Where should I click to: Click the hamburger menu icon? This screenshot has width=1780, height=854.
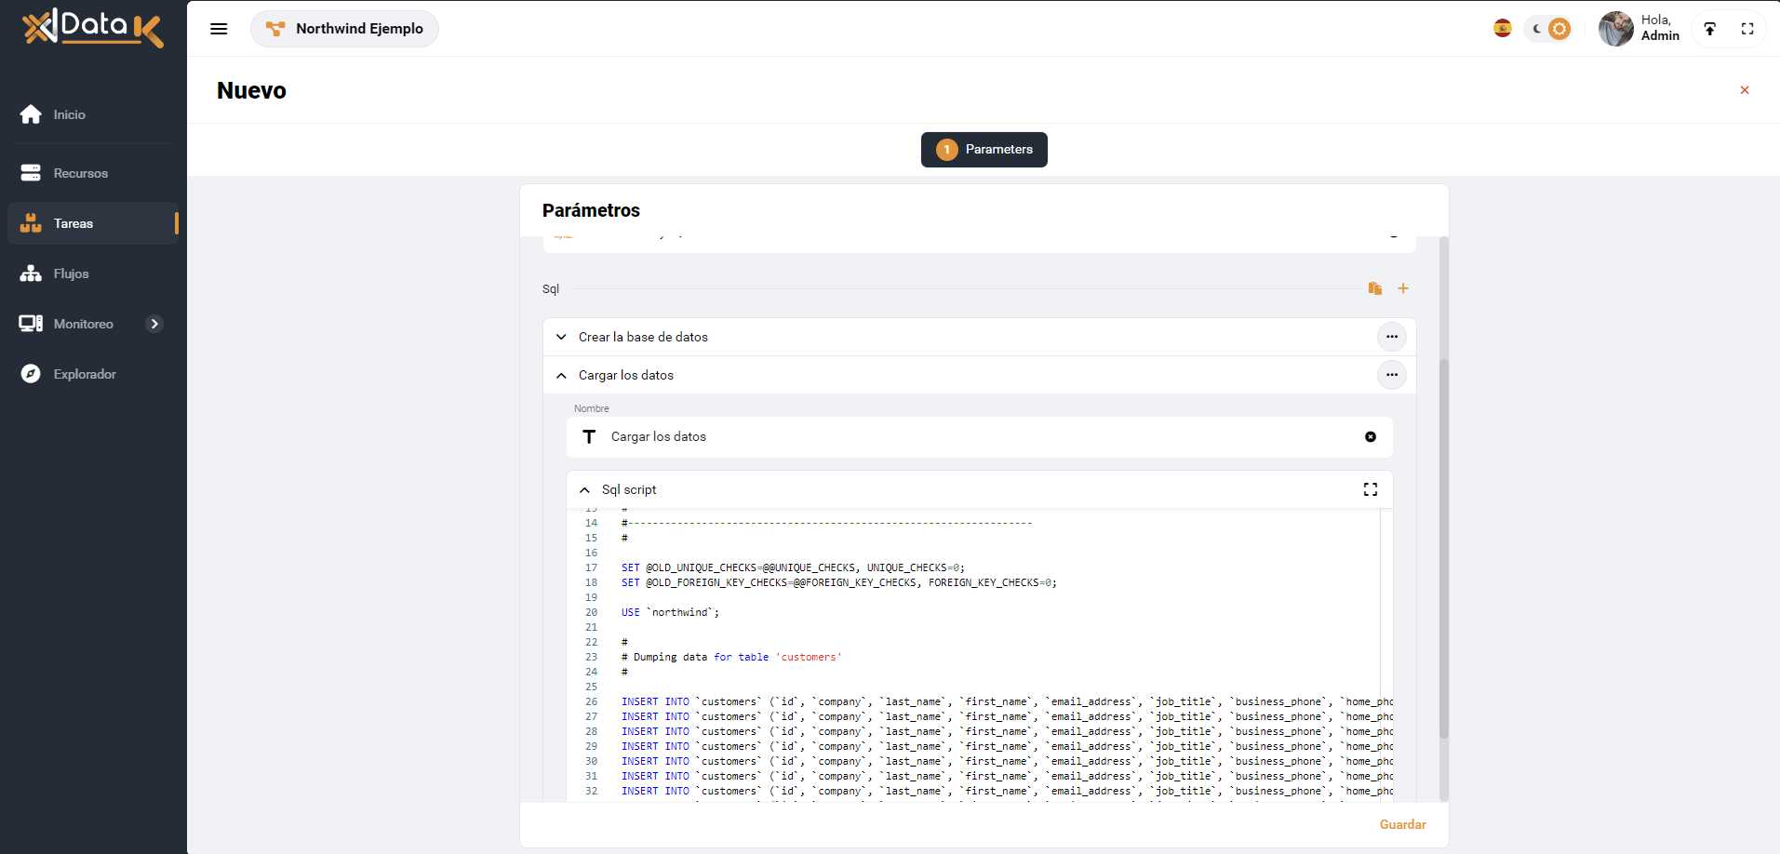219,29
